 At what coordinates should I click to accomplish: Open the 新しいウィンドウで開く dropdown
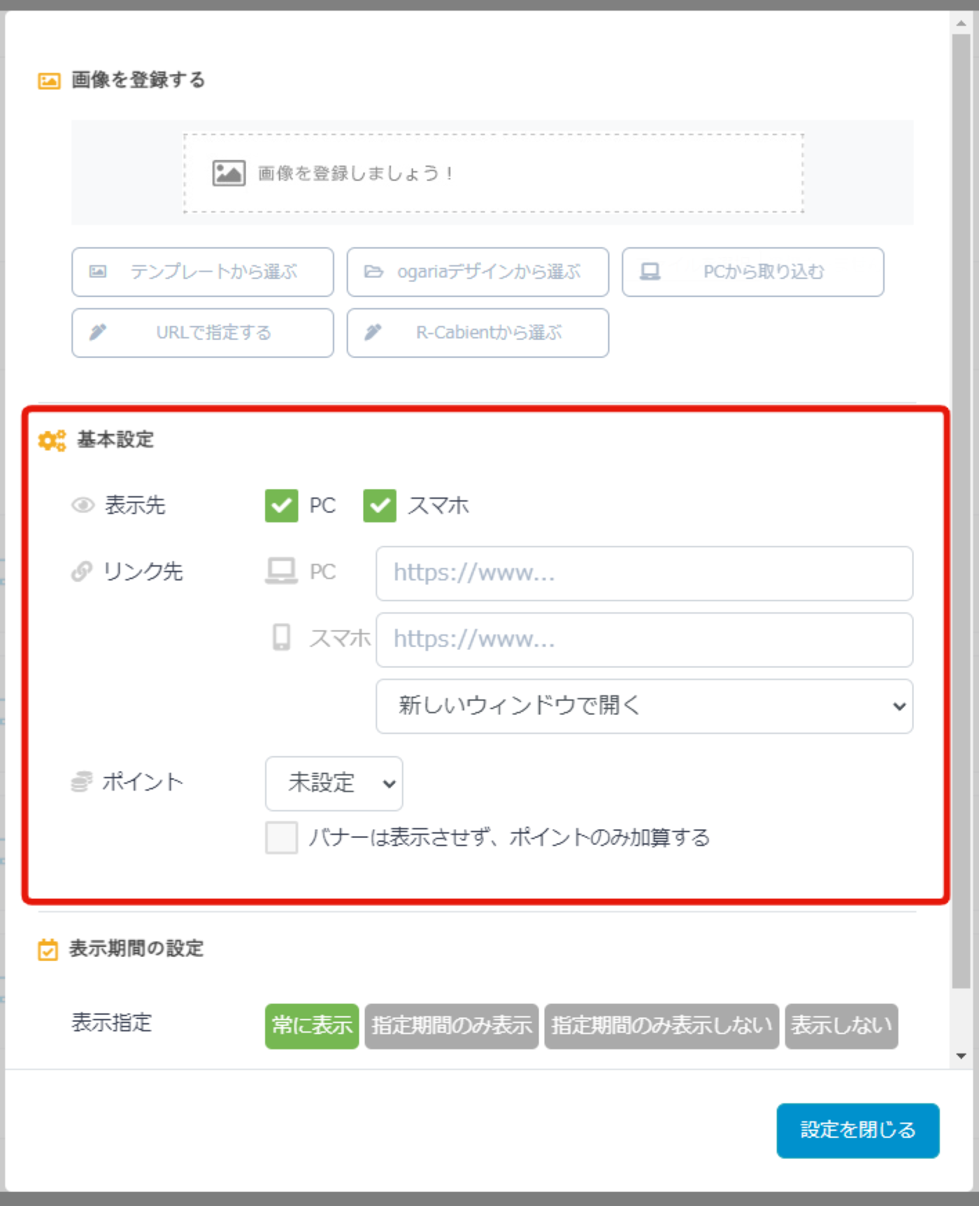644,706
